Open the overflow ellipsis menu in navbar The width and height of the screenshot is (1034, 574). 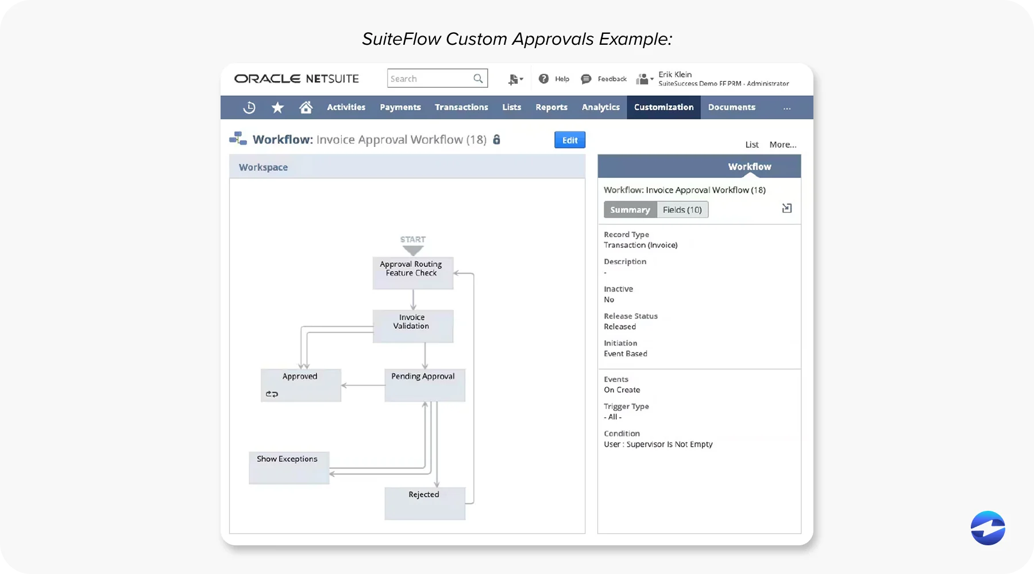pos(787,108)
